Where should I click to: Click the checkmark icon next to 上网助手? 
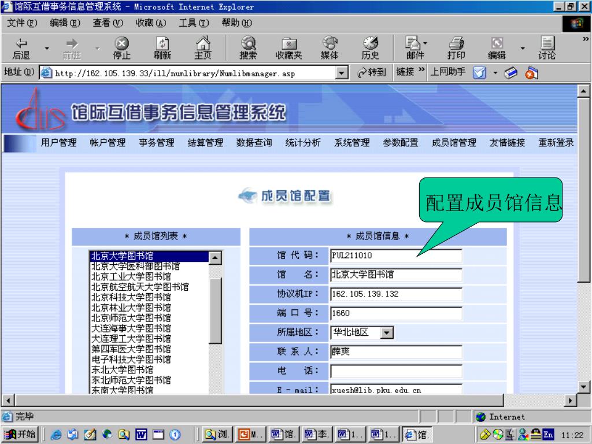[479, 72]
